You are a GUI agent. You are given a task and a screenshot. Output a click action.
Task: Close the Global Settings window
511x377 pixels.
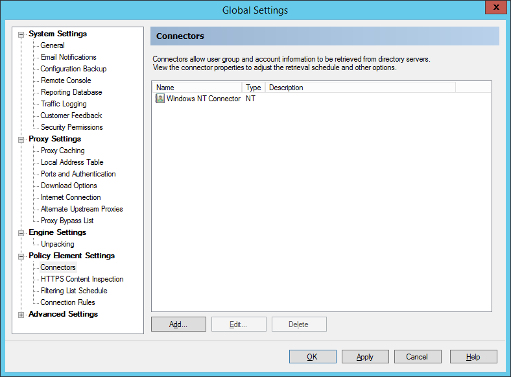coord(496,7)
